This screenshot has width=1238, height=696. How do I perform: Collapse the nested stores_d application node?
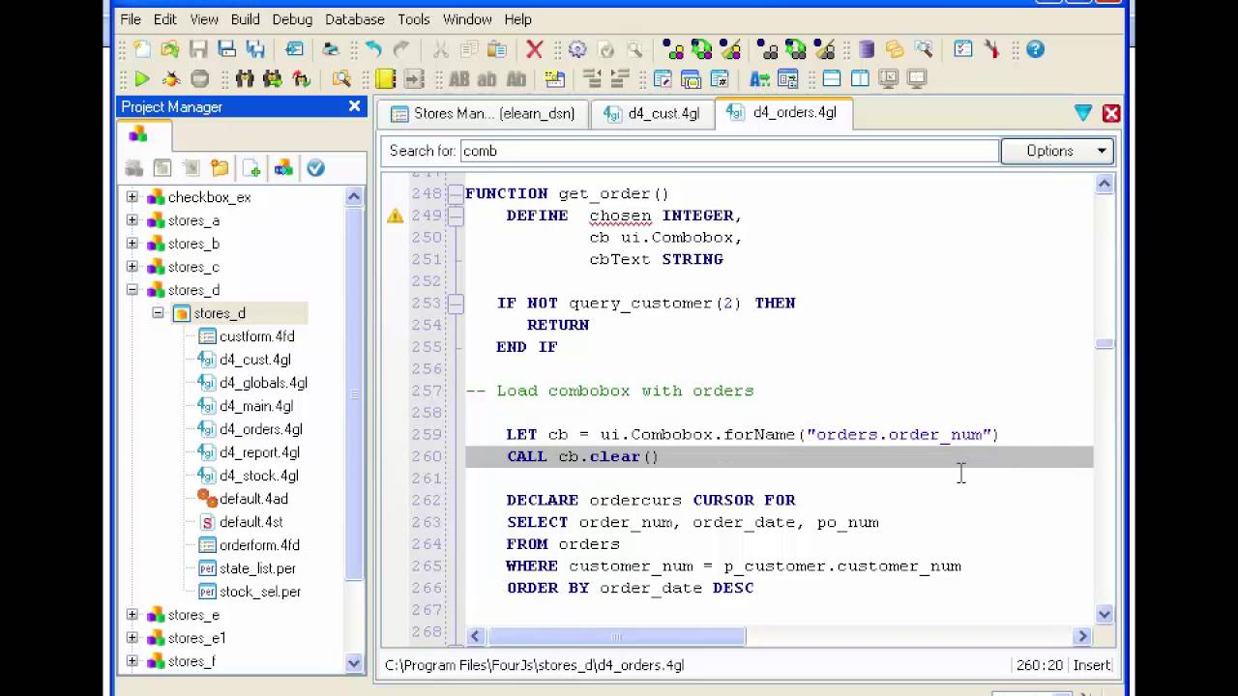click(158, 313)
